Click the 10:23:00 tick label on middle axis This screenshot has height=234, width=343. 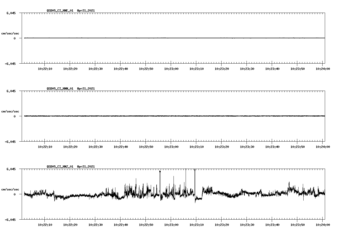point(171,146)
